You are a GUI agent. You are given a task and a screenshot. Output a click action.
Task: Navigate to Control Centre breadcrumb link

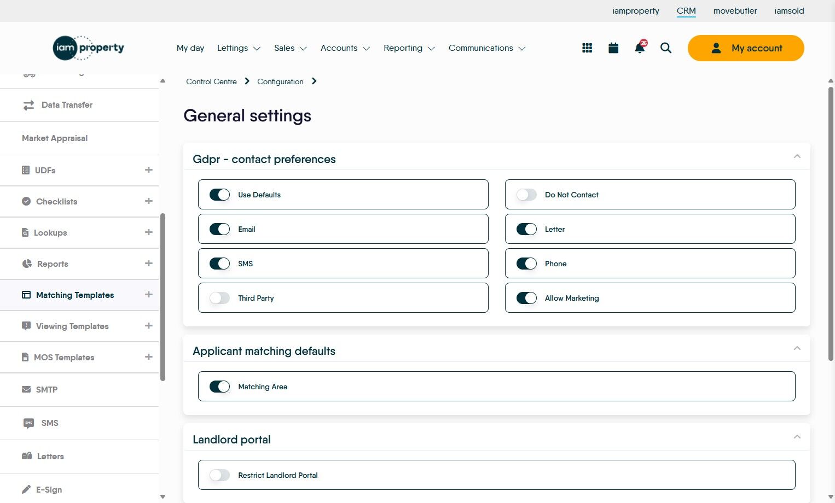[211, 81]
